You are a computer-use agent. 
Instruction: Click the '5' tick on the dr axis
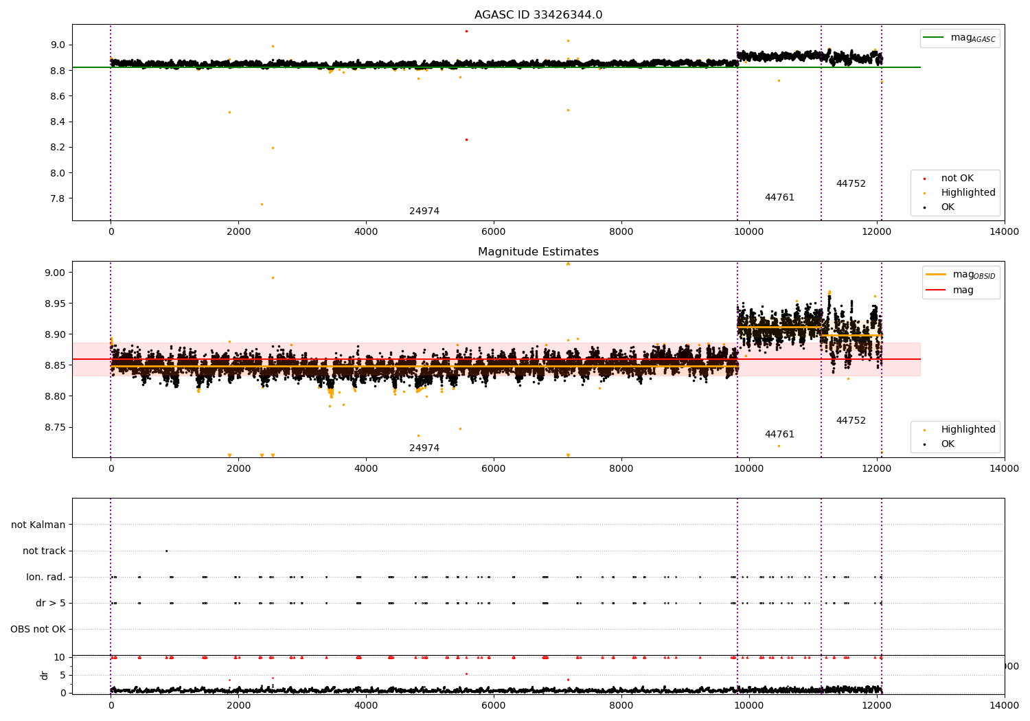coord(62,676)
